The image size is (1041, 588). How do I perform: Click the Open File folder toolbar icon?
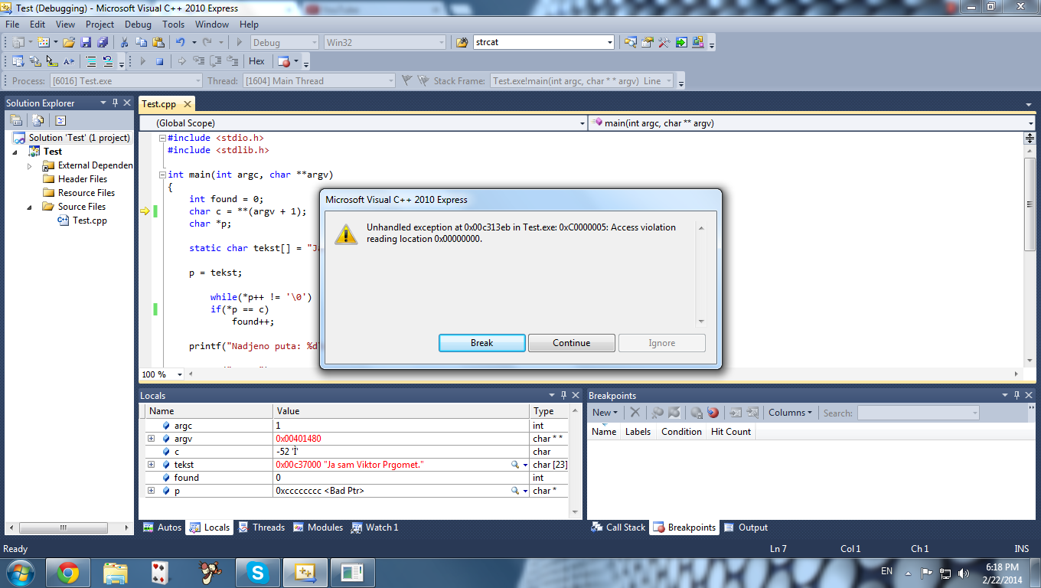(x=69, y=42)
